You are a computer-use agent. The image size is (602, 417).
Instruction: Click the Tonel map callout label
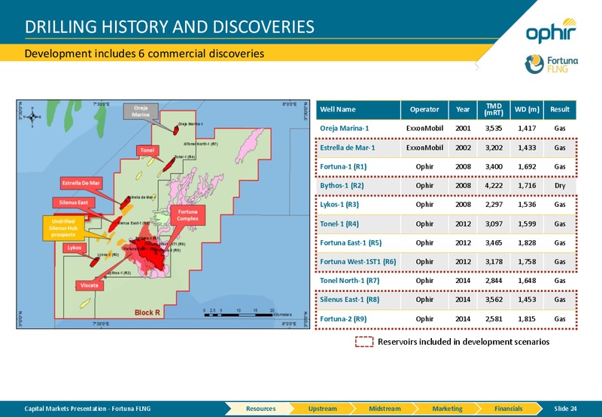147,151
